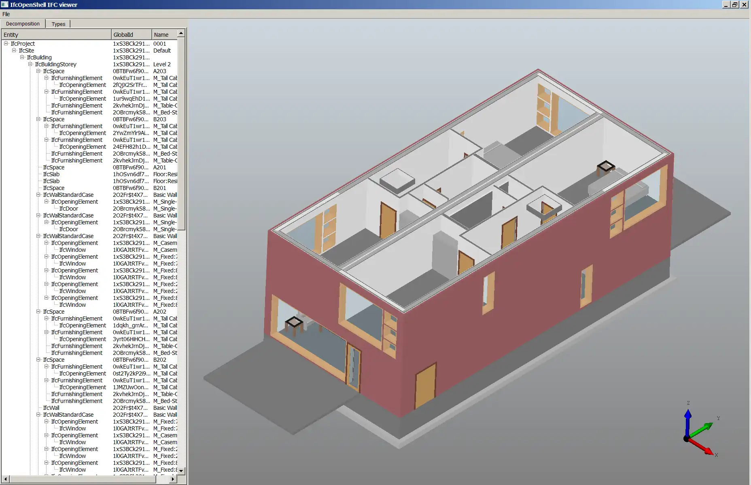Collapse the IfcSpace B203 node
Viewport: 751px width, 485px height.
point(38,119)
